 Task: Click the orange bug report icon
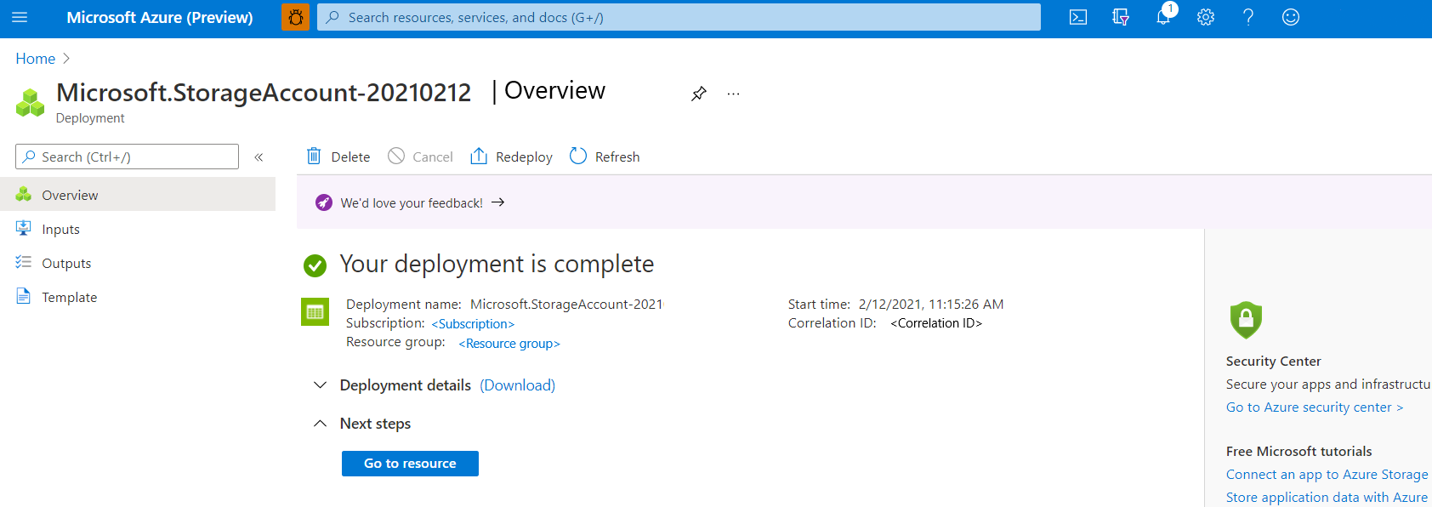[x=296, y=17]
